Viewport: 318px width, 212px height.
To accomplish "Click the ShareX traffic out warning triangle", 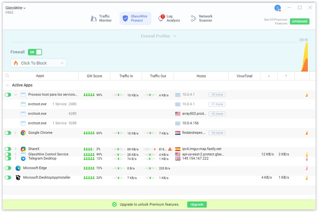I will point(170,149).
